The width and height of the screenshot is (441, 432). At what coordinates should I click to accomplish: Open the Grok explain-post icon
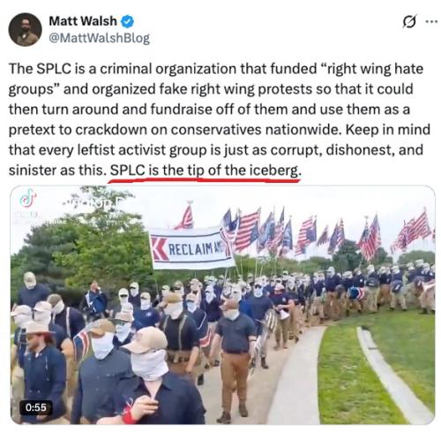pyautogui.click(x=409, y=21)
